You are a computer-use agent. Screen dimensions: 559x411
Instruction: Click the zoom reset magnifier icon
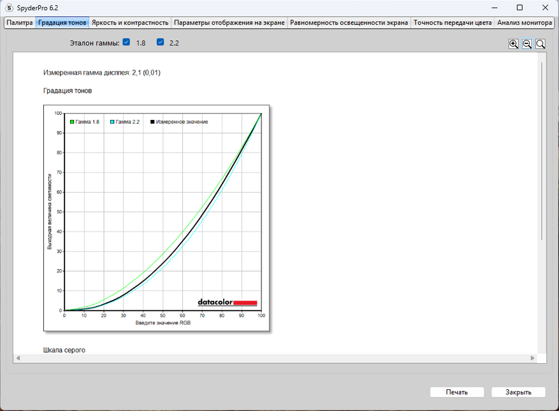click(x=541, y=44)
